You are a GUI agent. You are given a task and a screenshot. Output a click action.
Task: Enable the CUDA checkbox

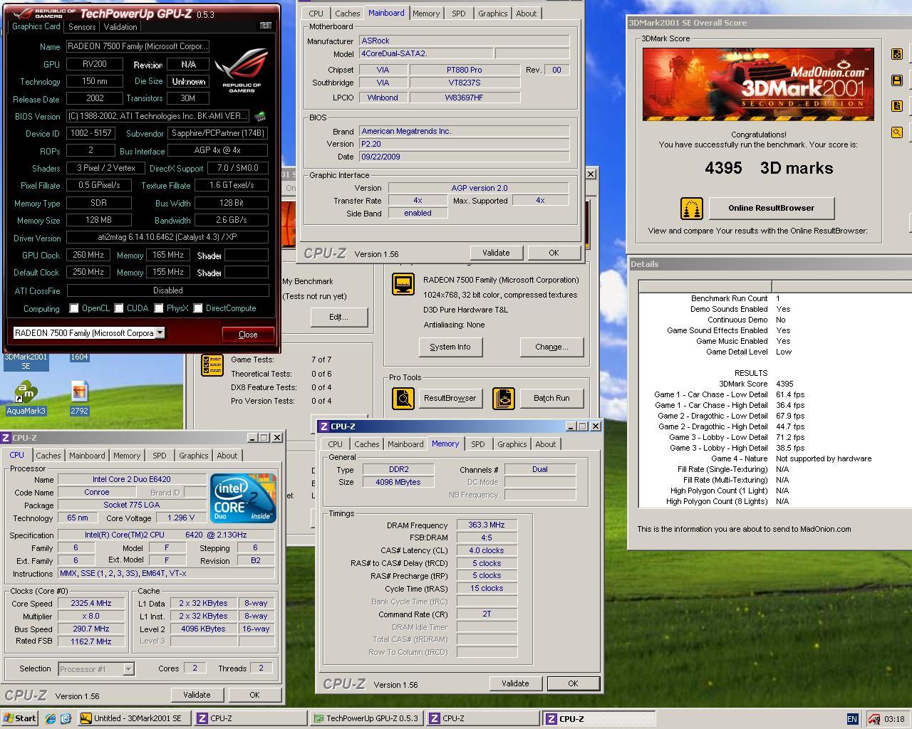pyautogui.click(x=119, y=308)
